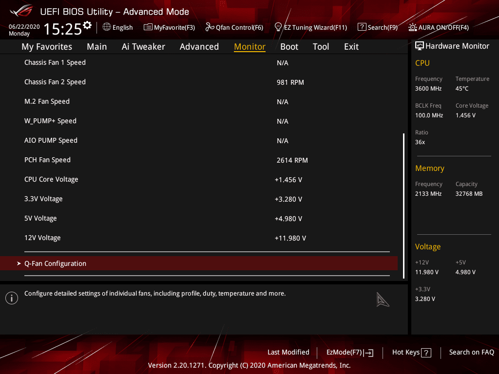
Task: Click the +1.456 V value
Action: point(288,180)
